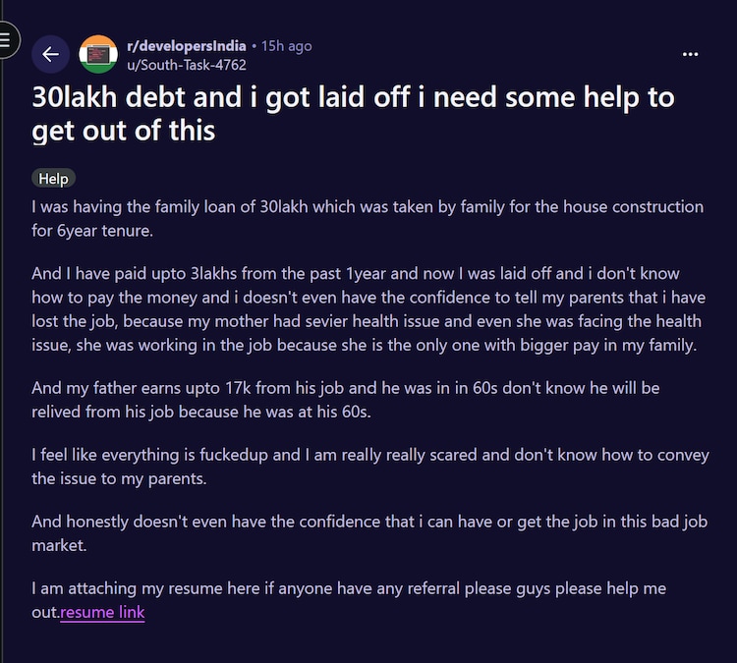The height and width of the screenshot is (663, 737).
Task: Click the family loan opening paragraph
Action: click(368, 218)
